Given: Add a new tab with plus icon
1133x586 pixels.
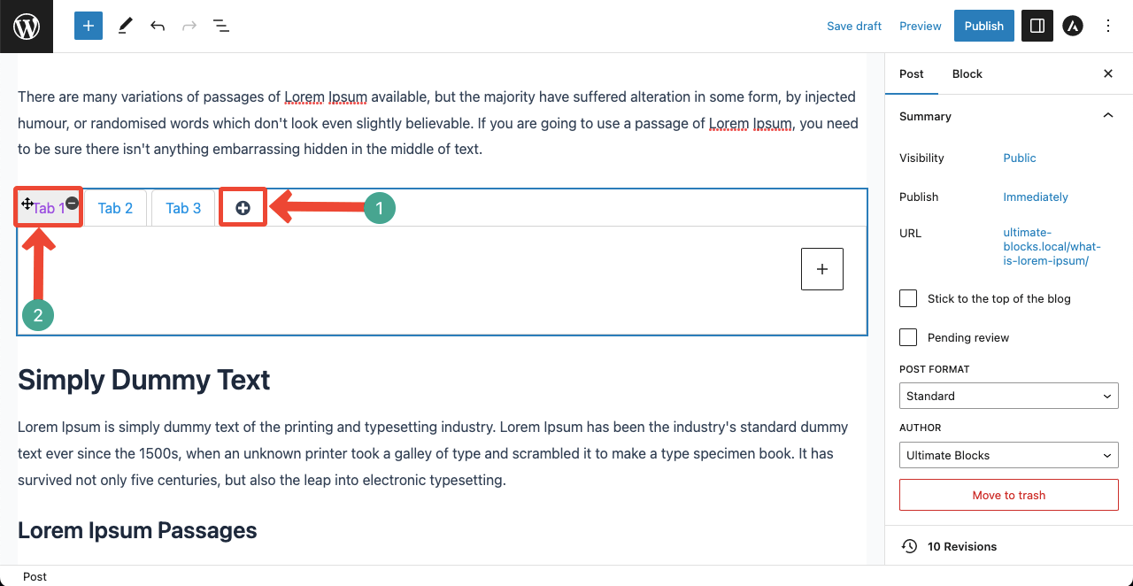Looking at the screenshot, I should pos(243,208).
